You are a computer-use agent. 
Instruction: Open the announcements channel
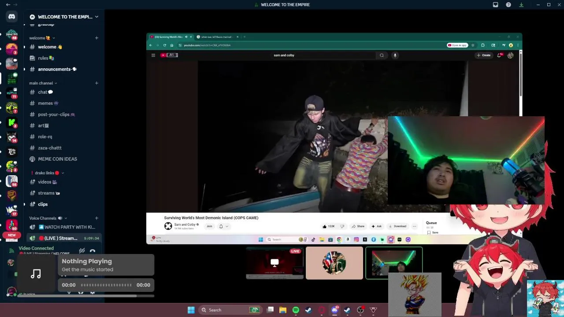(x=64, y=69)
